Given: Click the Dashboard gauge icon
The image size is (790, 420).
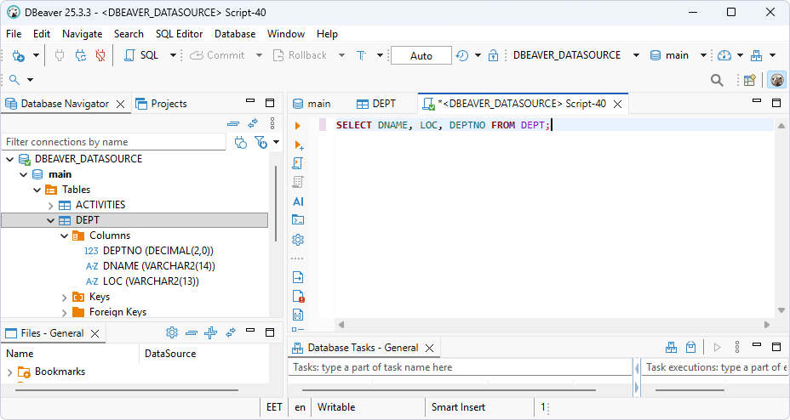Looking at the screenshot, I should click(724, 55).
